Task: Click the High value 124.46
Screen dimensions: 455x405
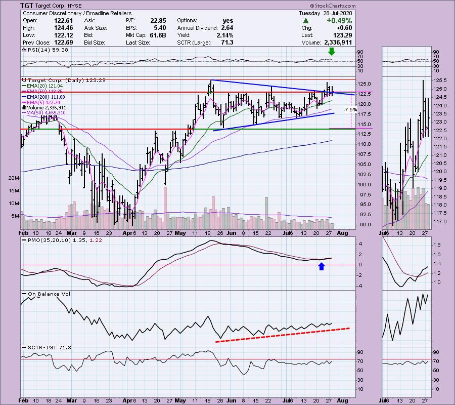Action: pyautogui.click(x=64, y=28)
